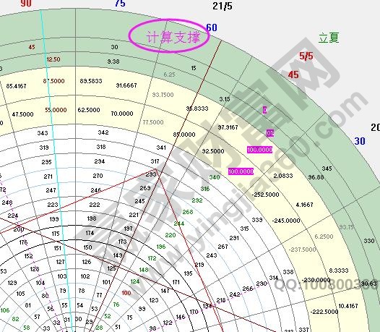The height and width of the screenshot is (332, 380).
Task: Click the wheel number 200
Action: (x=19, y=229)
